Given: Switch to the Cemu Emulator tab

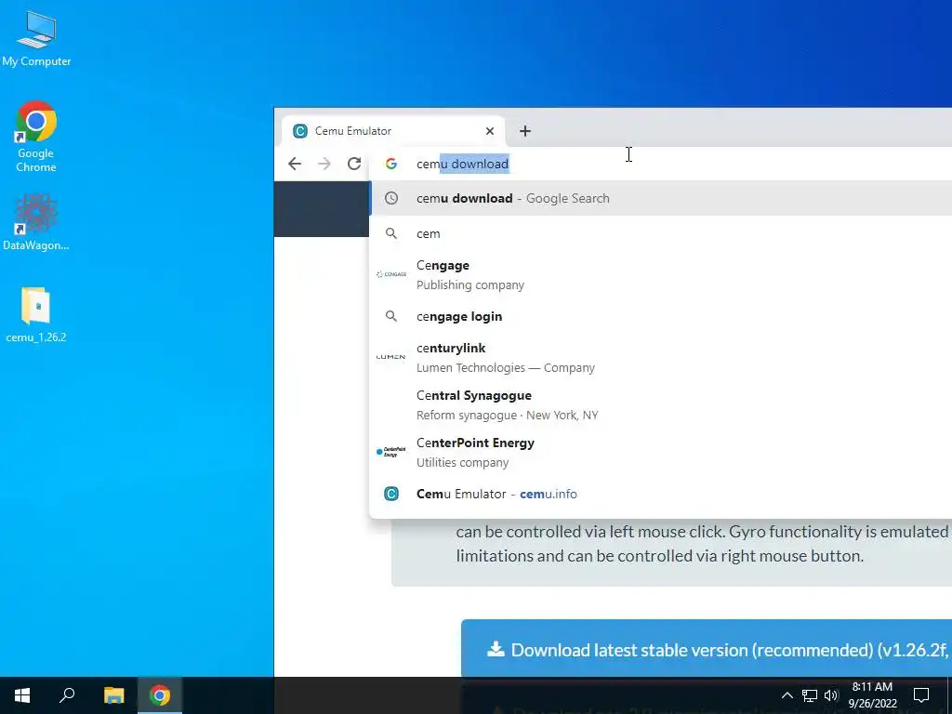Looking at the screenshot, I should [x=393, y=131].
